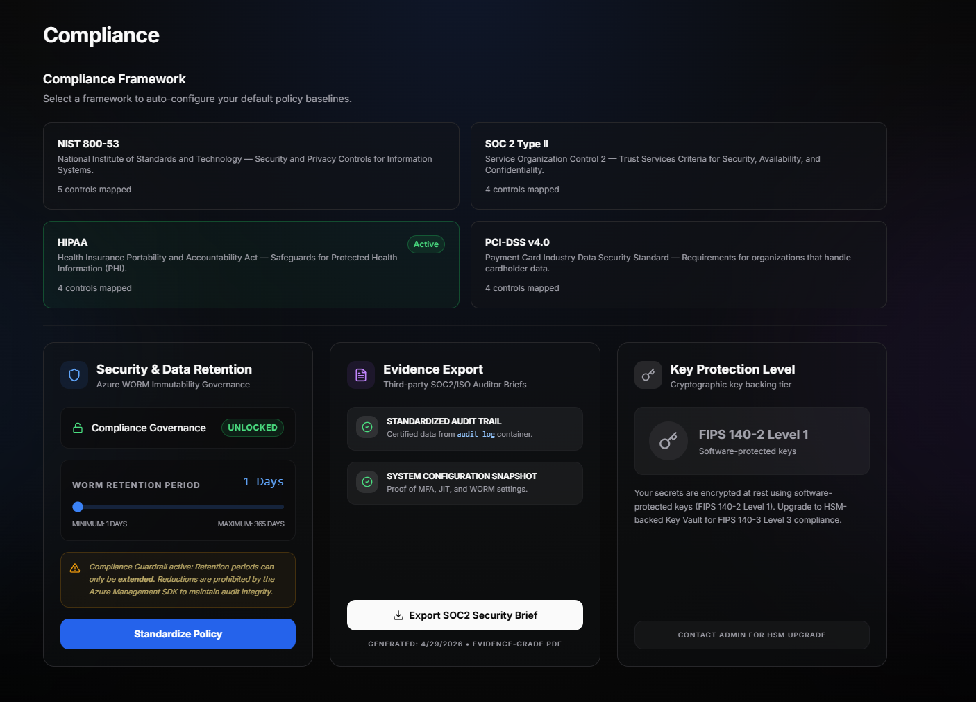Click the 'WORM RETENTION PERIOD' label

point(136,485)
